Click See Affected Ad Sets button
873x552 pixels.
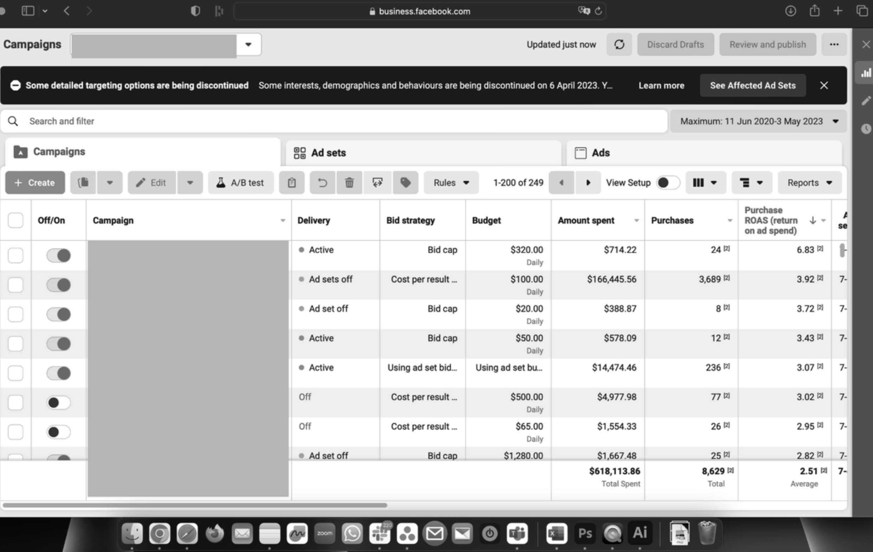tap(753, 85)
